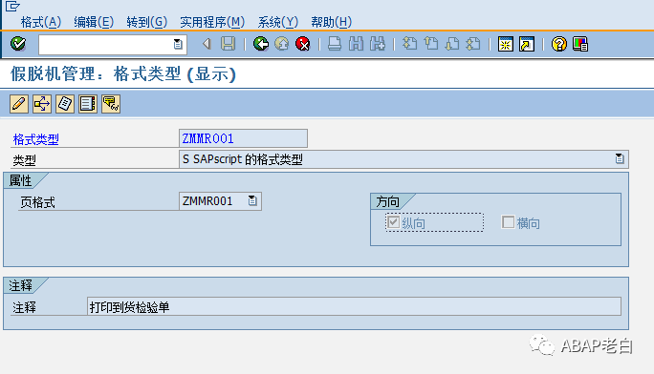Click the Generate Shortcut icon

527,44
